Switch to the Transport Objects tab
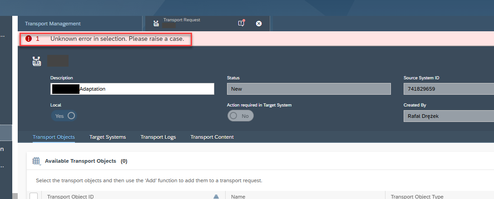The width and height of the screenshot is (494, 199). click(54, 137)
